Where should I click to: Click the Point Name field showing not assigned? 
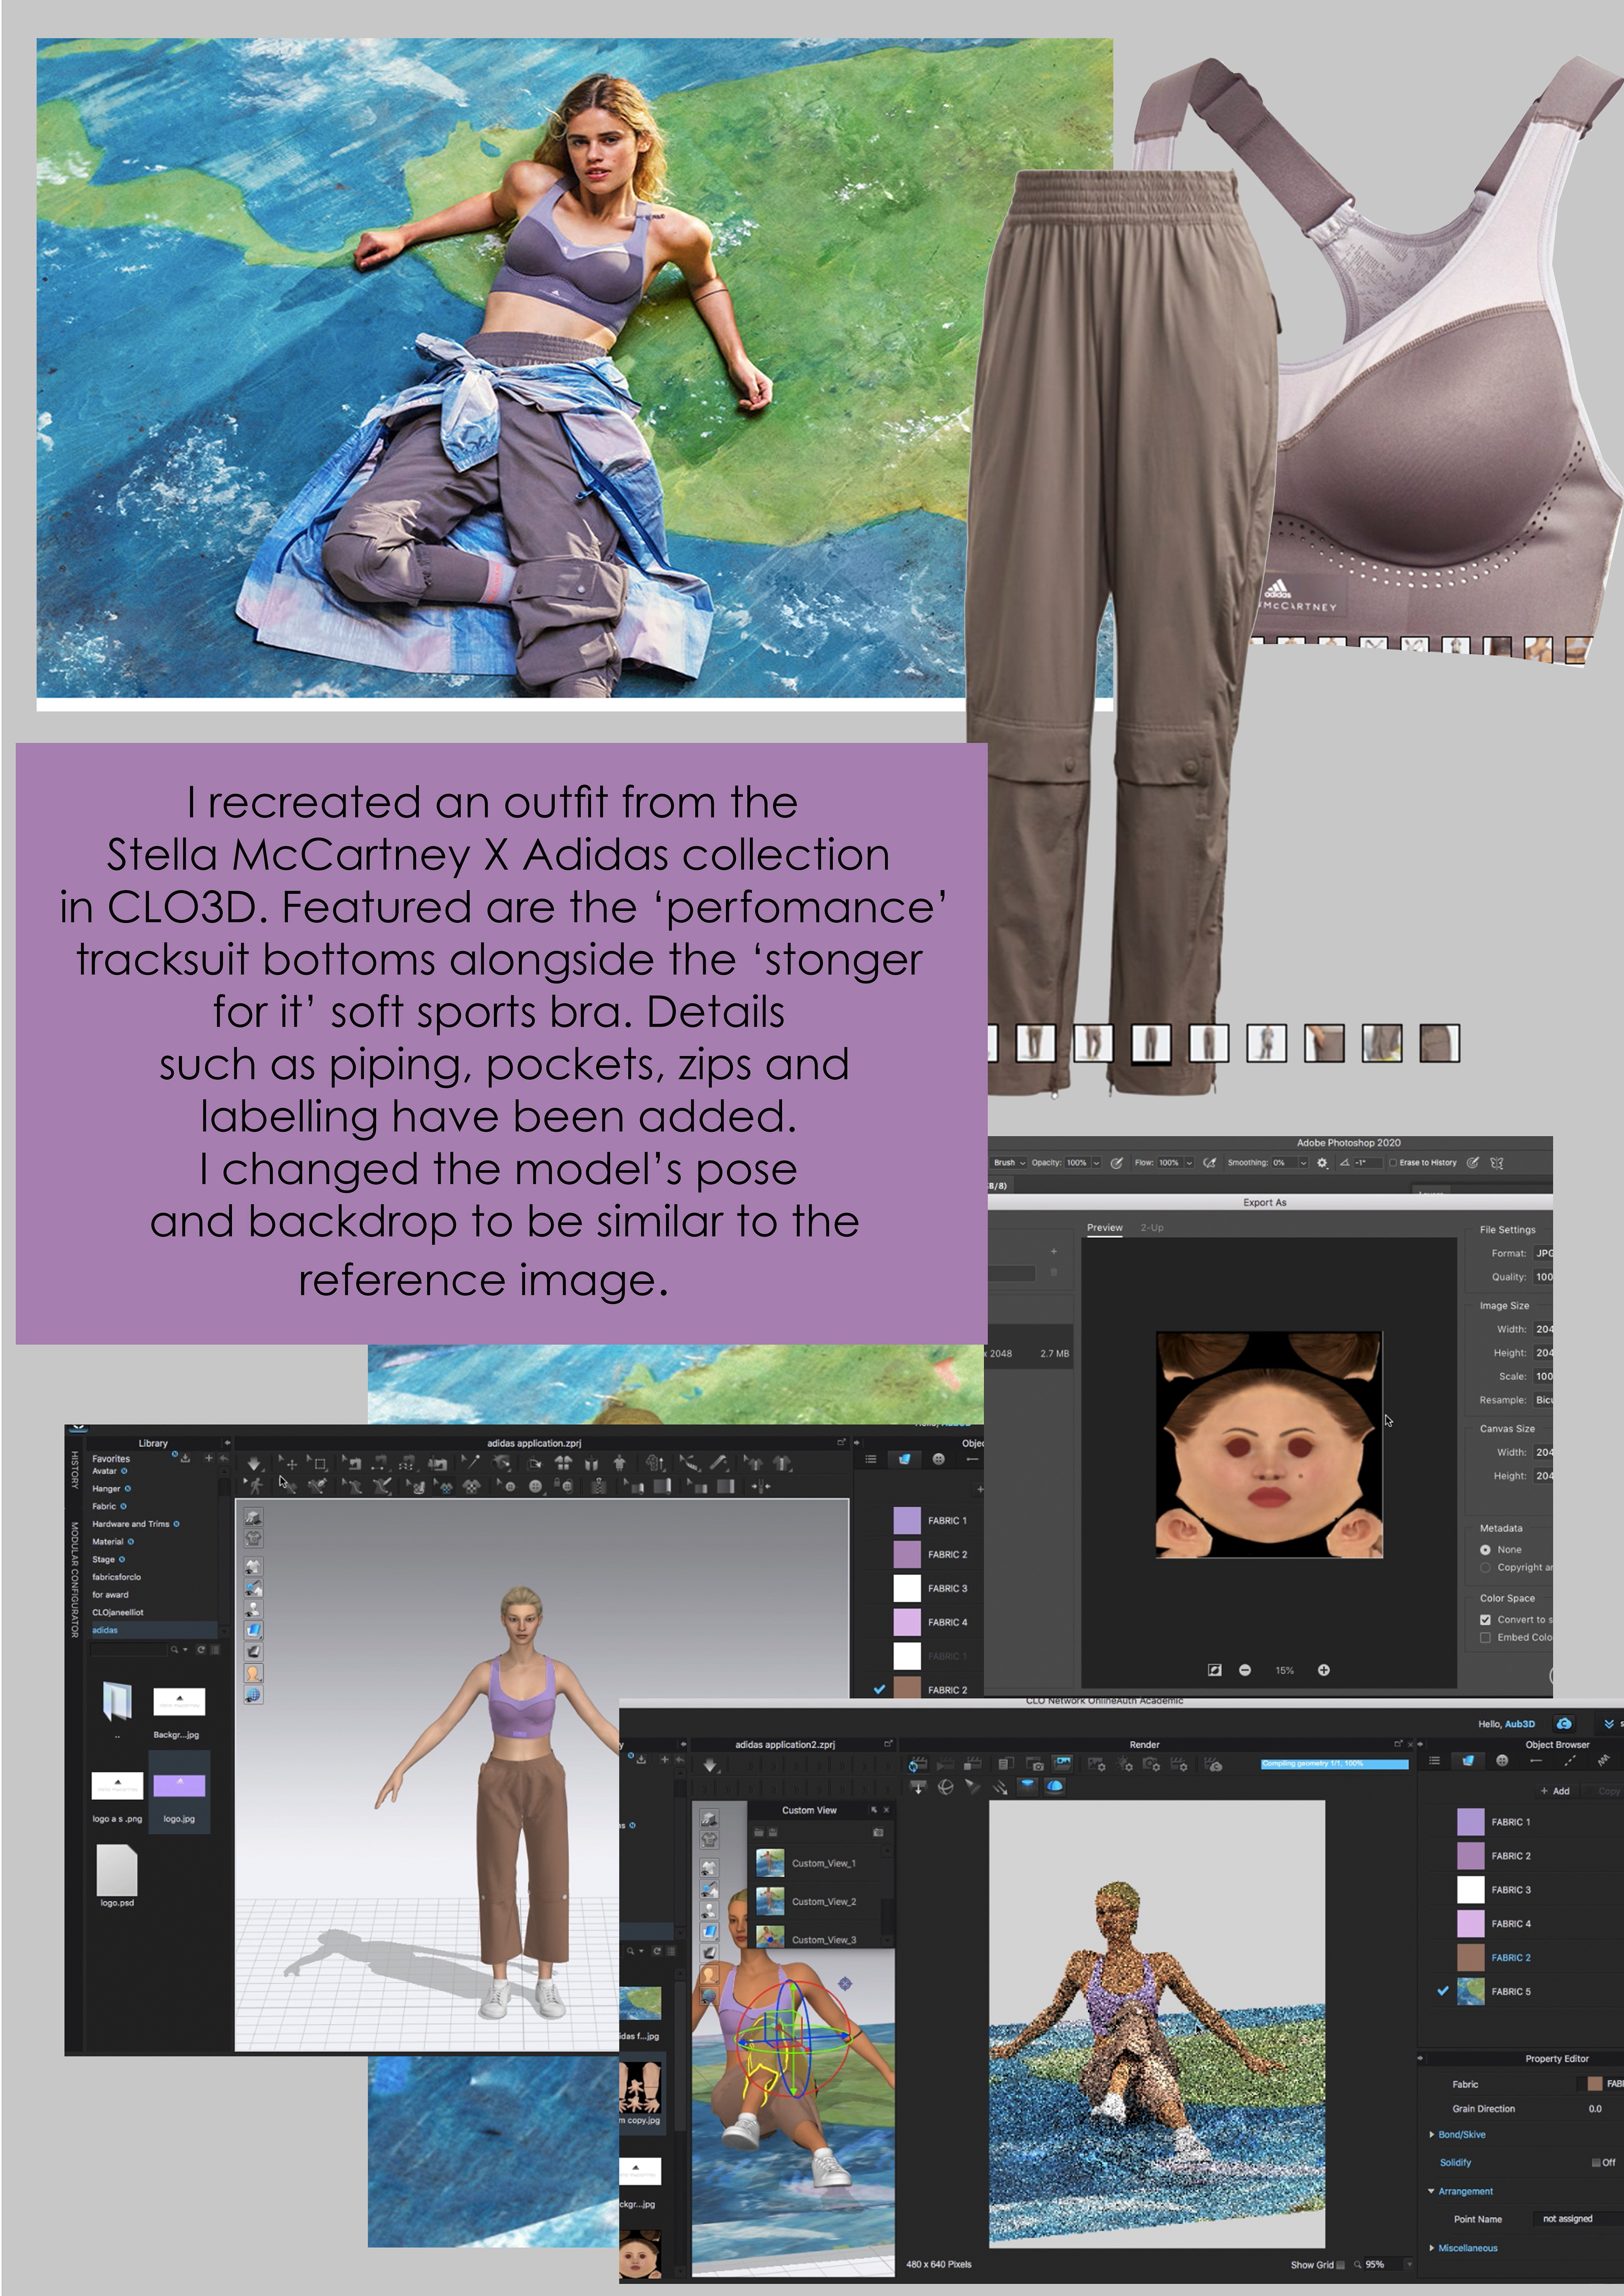point(1577,2219)
